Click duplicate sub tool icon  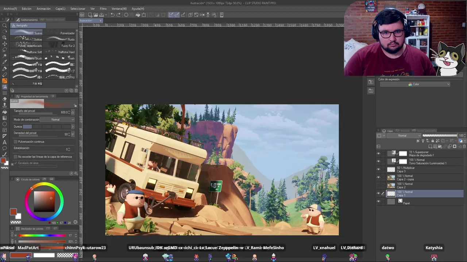point(71,91)
